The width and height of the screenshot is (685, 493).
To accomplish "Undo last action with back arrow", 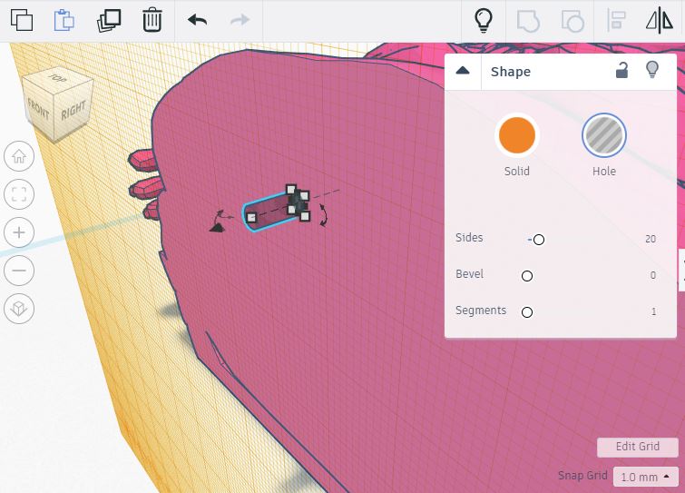I will coord(197,20).
